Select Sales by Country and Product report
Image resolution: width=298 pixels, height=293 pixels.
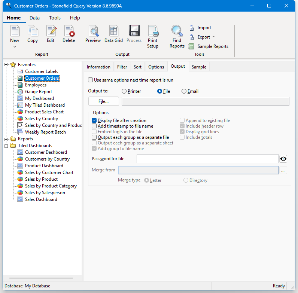[54, 125]
